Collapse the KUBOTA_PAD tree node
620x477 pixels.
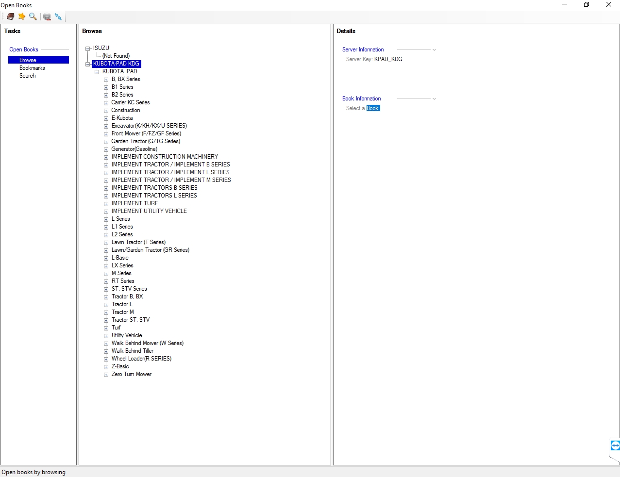coord(97,72)
